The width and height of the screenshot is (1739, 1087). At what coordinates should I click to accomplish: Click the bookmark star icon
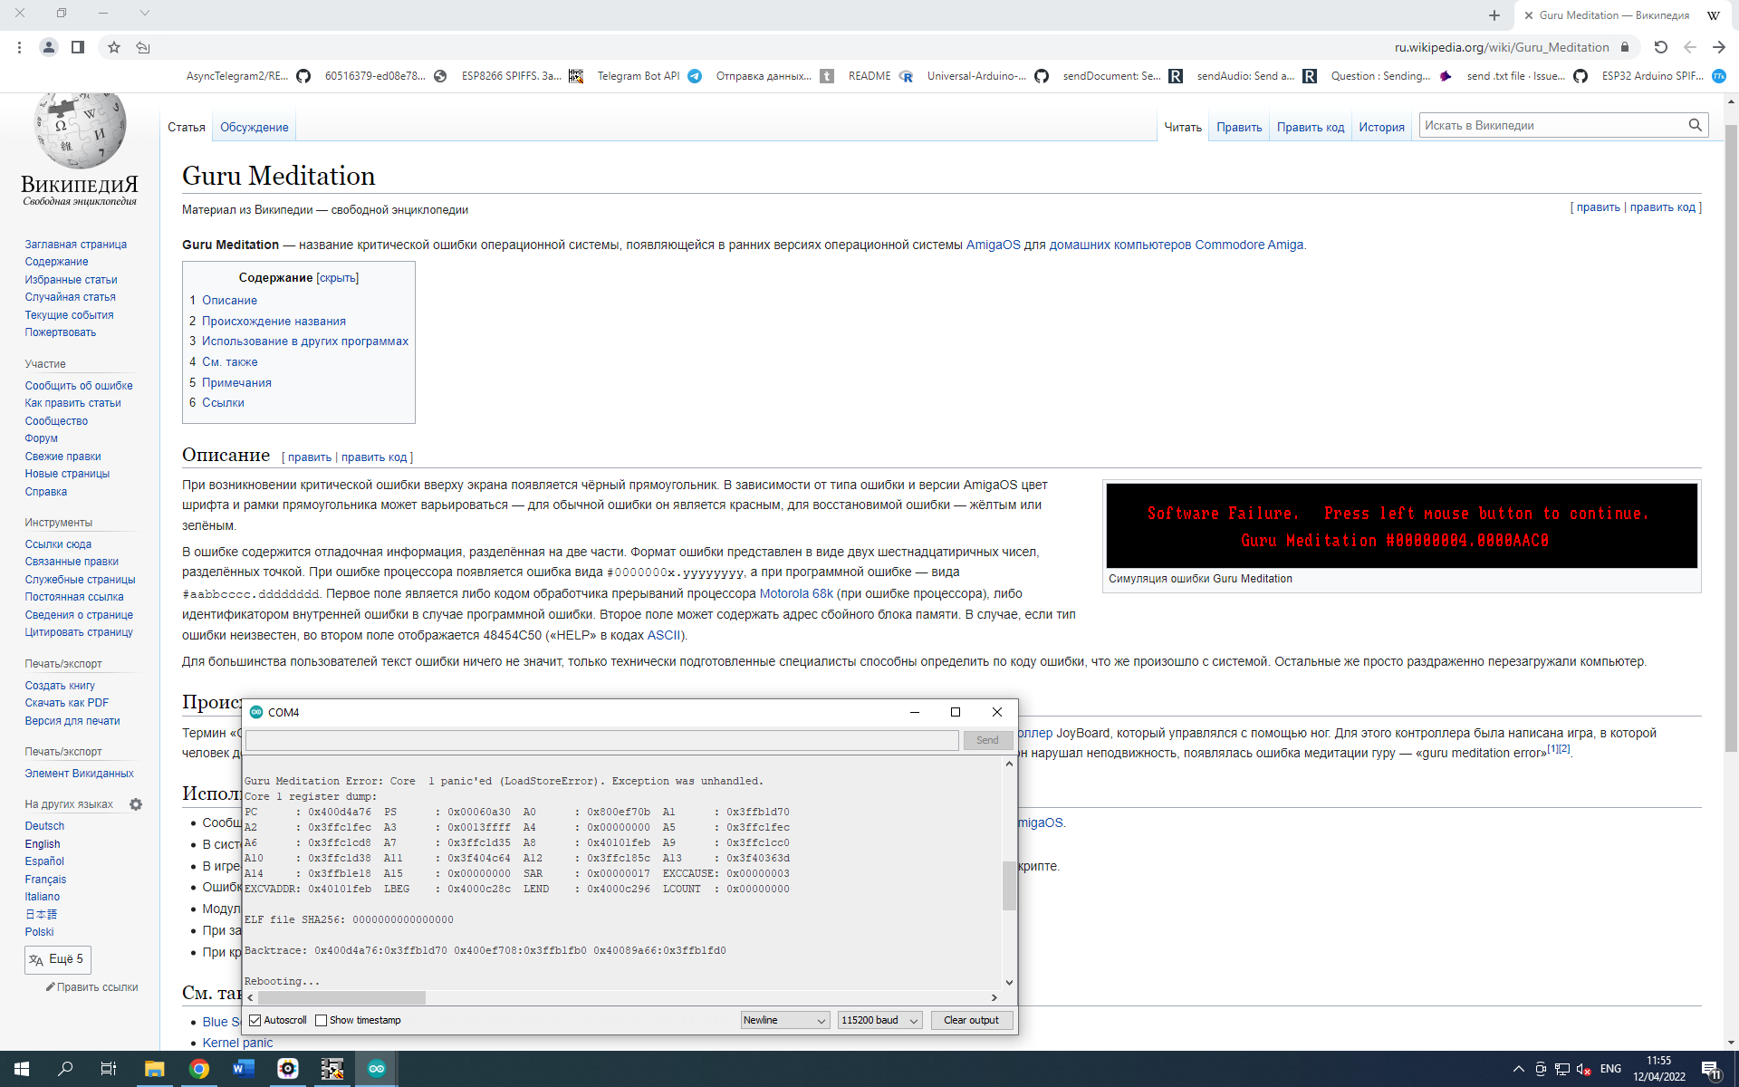114,47
